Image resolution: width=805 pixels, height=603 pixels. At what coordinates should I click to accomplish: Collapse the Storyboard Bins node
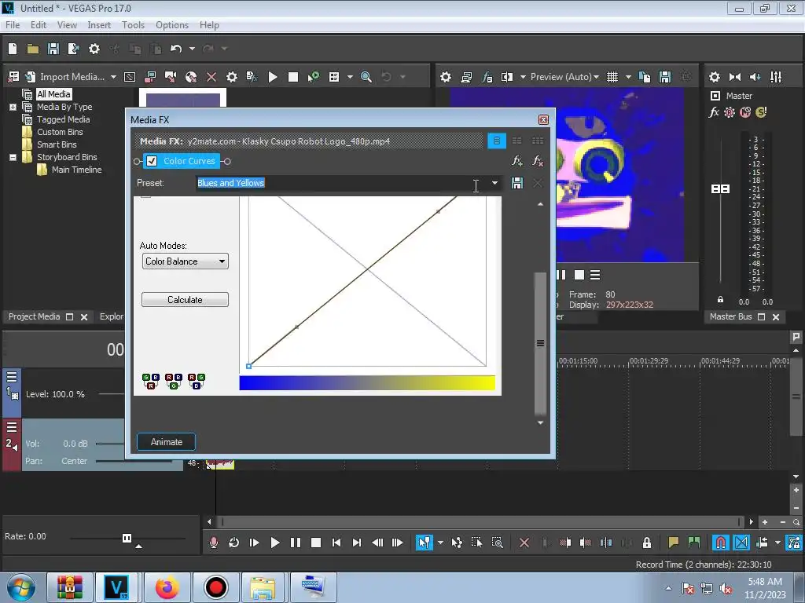click(x=13, y=157)
